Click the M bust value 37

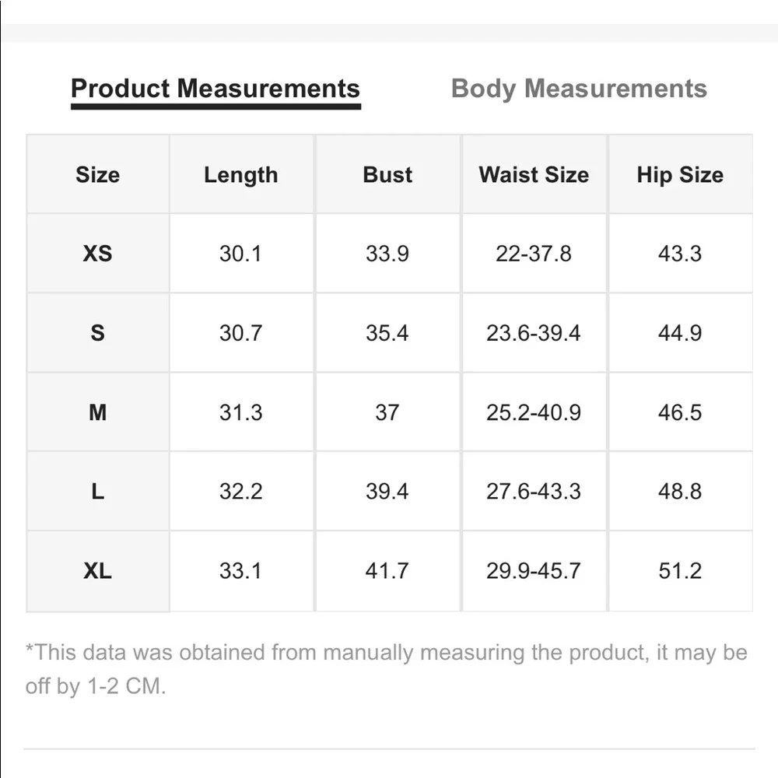click(x=387, y=412)
